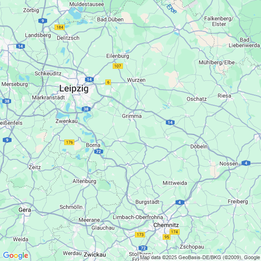Click the Gera city label
261x261 pixels.
25,210
